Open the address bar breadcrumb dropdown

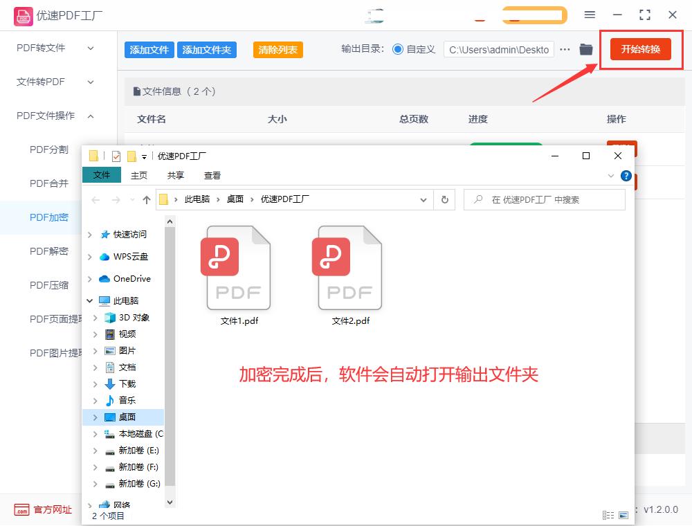[424, 199]
